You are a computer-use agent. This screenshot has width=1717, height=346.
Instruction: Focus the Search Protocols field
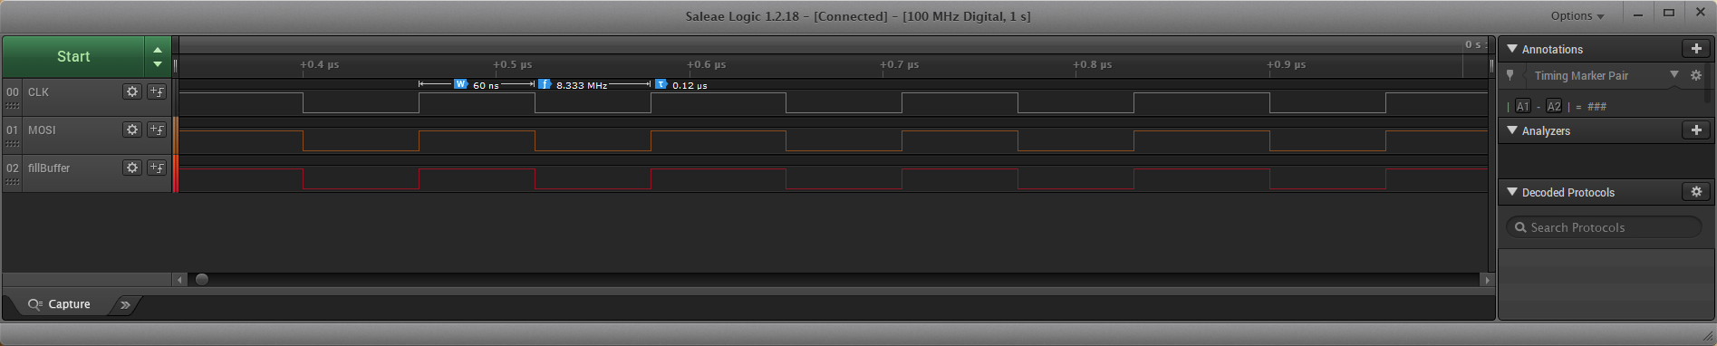1604,227
